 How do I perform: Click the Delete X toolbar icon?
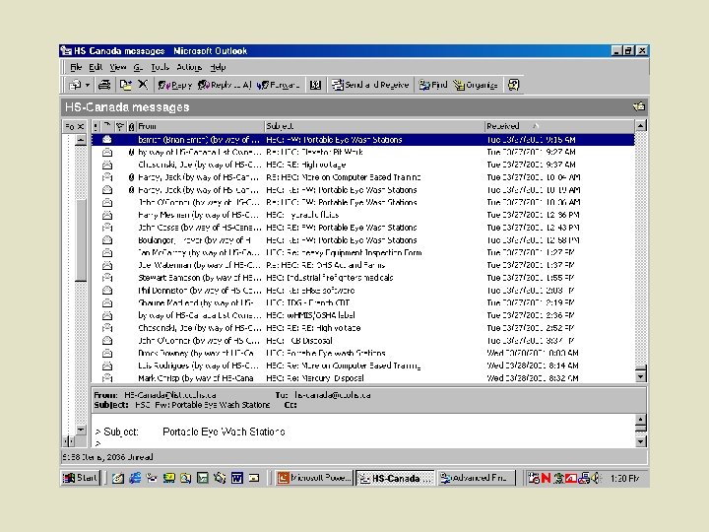(x=143, y=84)
